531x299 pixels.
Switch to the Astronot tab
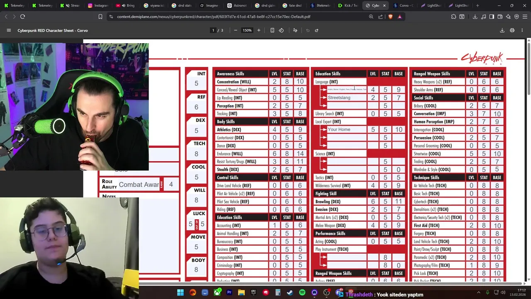237,5
